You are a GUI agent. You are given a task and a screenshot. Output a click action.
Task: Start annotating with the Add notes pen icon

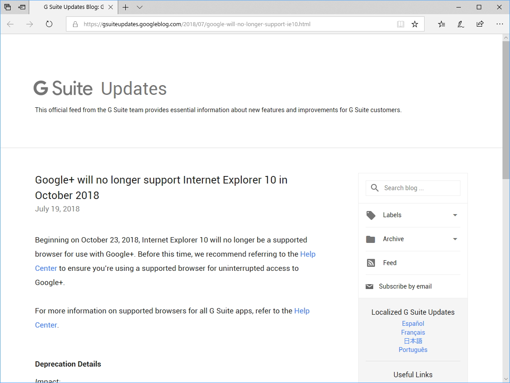click(460, 24)
